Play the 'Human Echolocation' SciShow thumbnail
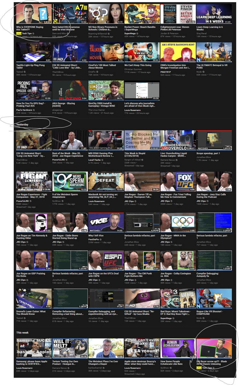The width and height of the screenshot is (239, 385). 178,349
